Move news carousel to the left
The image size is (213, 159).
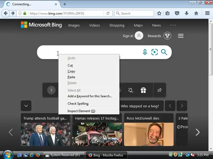pos(11,132)
